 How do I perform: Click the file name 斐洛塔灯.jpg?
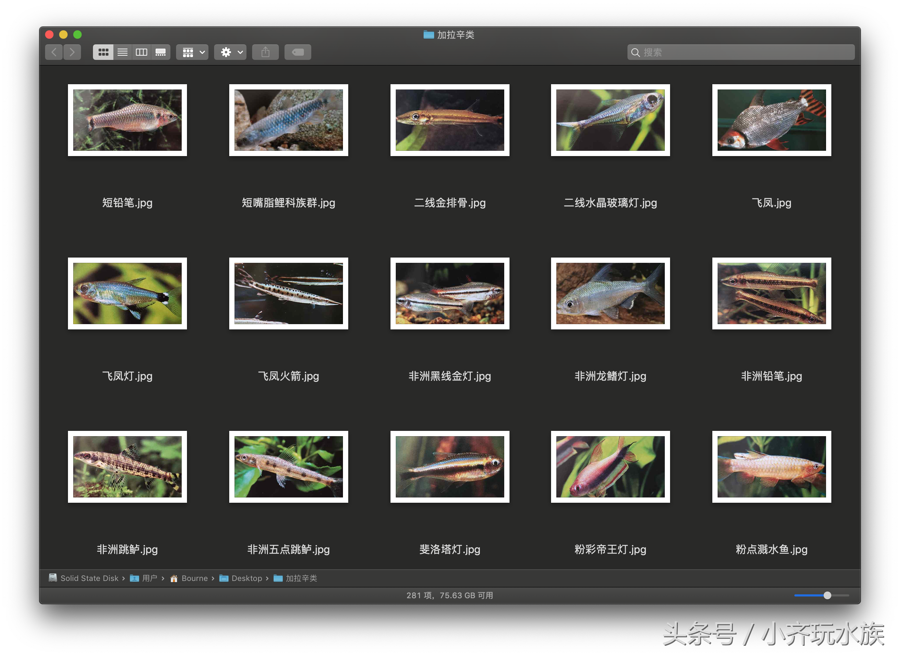click(450, 550)
